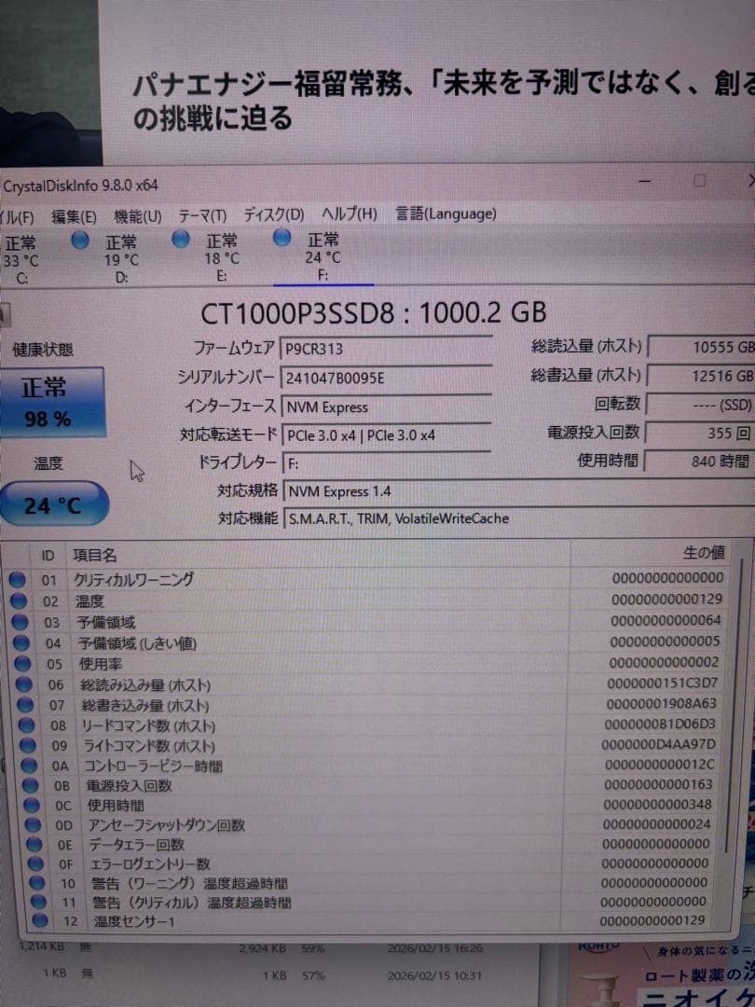The image size is (755, 1007).
Task: Click the パナエナジー福留常務 headline in background page
Action: click(443, 101)
